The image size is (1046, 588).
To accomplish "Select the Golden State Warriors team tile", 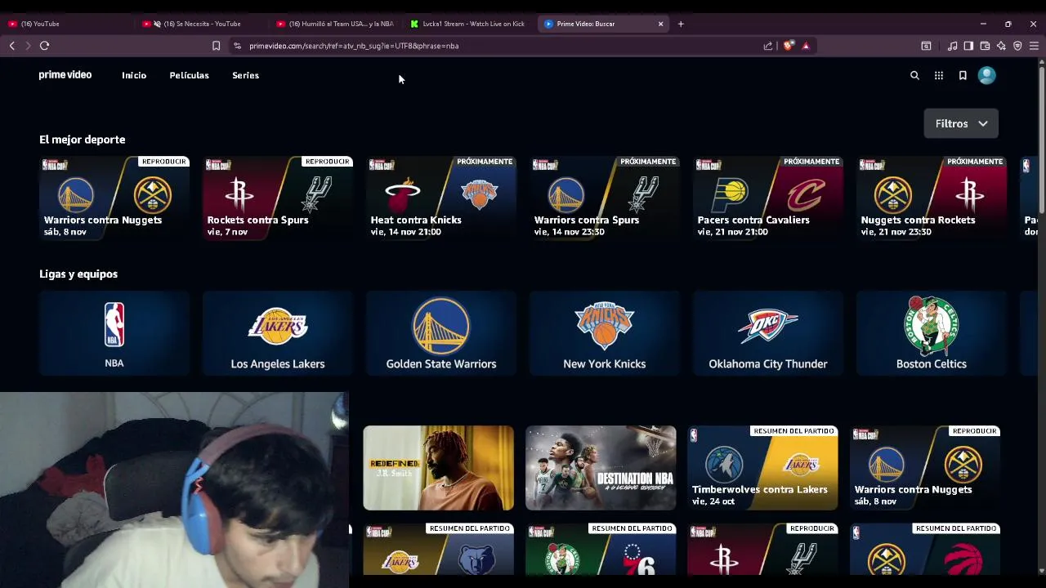I will [x=441, y=333].
